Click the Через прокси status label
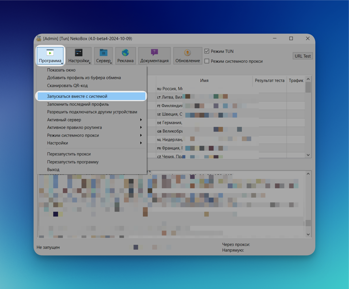The width and height of the screenshot is (349, 289). point(236,244)
